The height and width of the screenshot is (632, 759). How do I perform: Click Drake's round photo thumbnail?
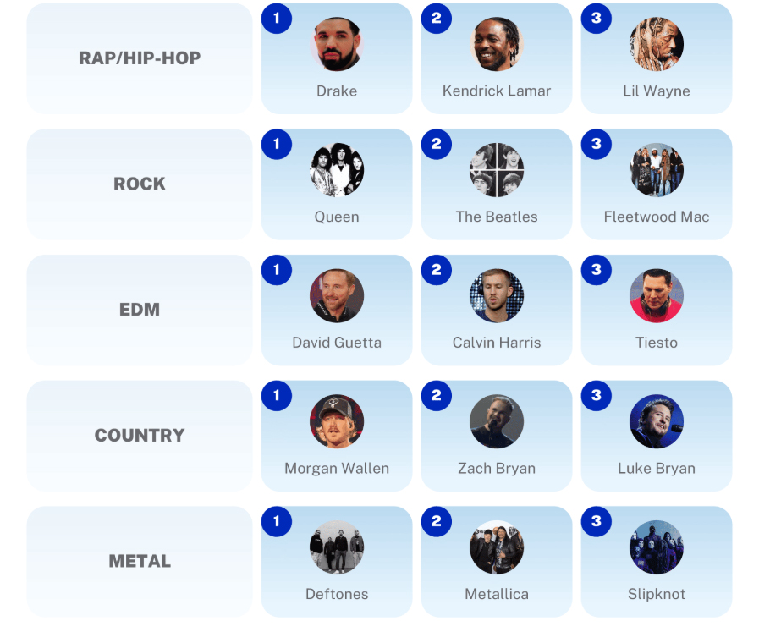click(337, 44)
